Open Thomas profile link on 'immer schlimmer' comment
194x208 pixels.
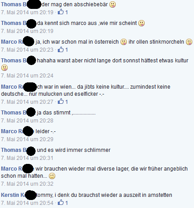point(18,150)
